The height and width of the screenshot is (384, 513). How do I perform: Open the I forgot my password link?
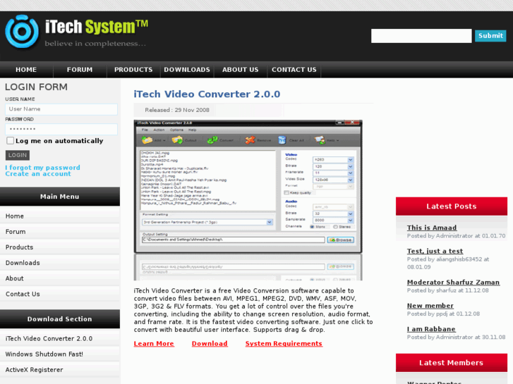pyautogui.click(x=42, y=167)
